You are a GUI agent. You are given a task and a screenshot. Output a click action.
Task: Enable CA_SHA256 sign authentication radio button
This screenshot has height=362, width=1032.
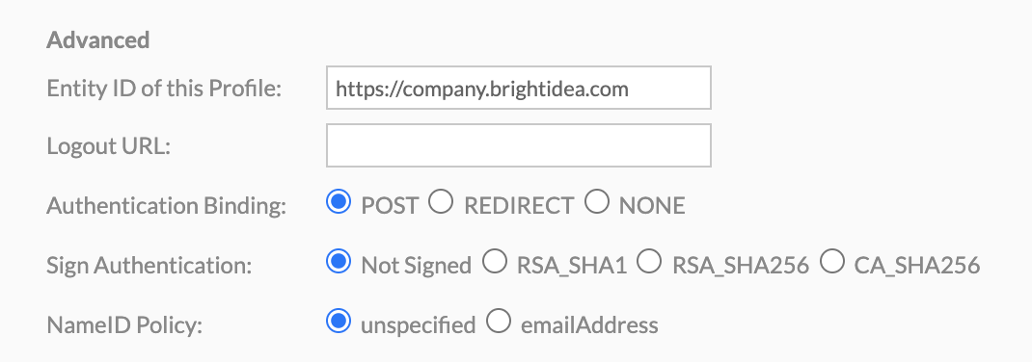tap(832, 262)
